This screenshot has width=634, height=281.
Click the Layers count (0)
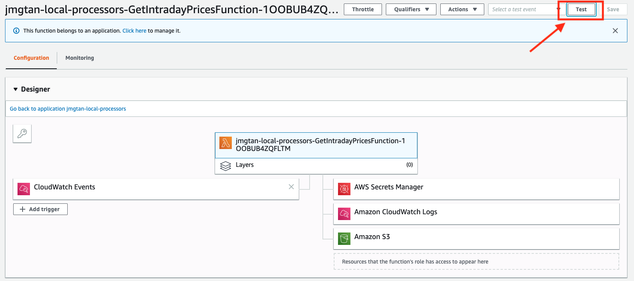(410, 165)
